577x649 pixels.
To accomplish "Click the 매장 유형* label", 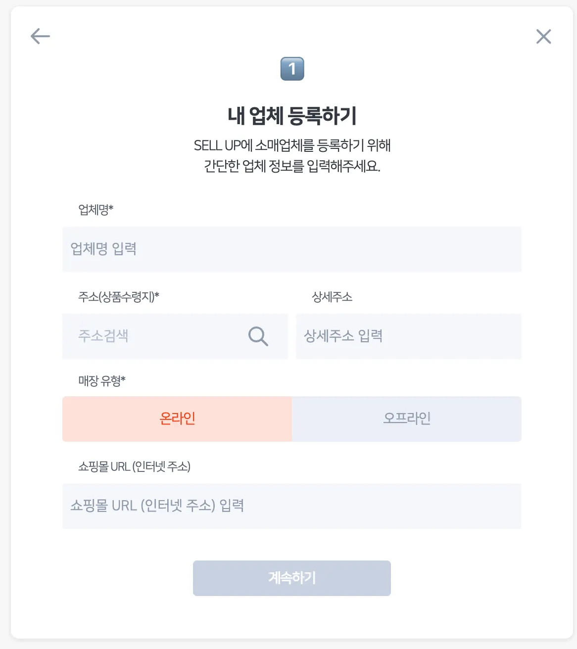I will point(101,381).
